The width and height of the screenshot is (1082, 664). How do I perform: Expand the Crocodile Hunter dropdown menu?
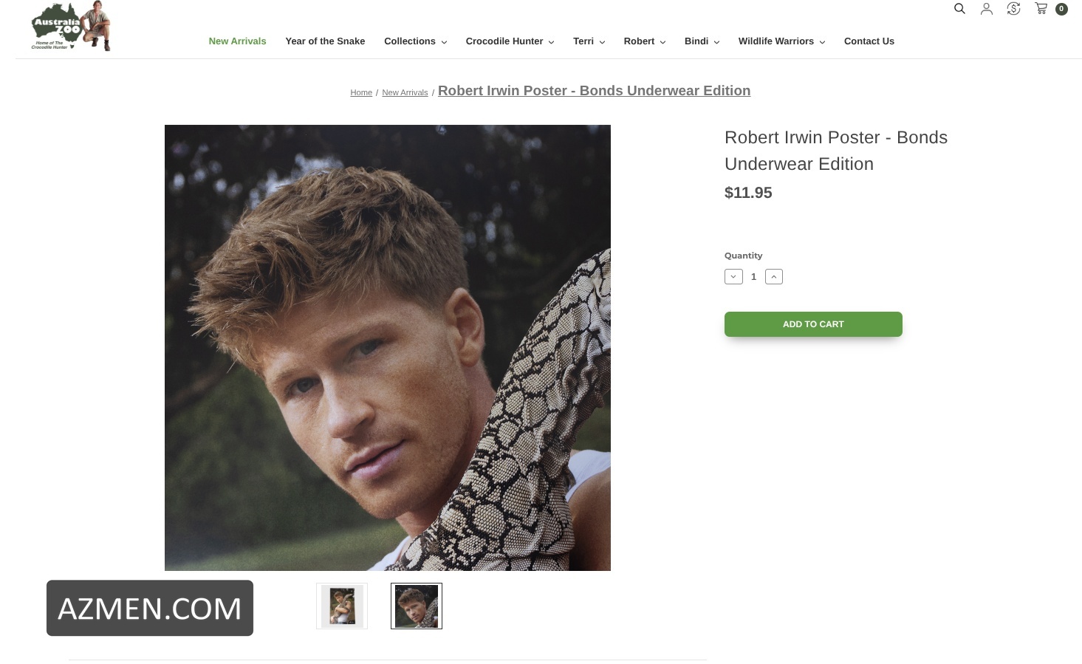point(510,41)
